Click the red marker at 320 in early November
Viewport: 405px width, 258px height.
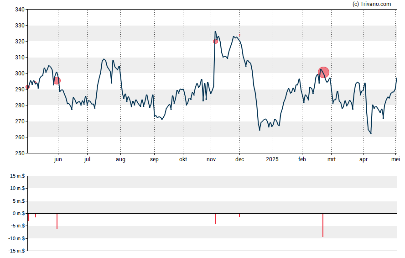[x=215, y=42]
